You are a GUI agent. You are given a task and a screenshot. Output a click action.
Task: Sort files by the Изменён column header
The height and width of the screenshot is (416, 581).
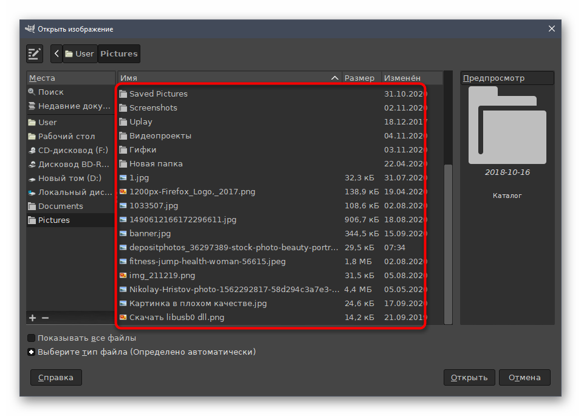pos(412,78)
